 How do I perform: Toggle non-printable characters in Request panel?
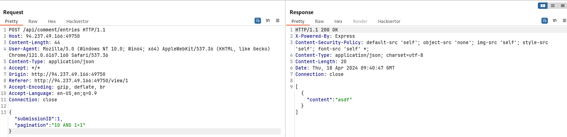[268, 21]
